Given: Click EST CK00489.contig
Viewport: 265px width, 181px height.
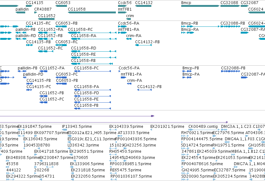Looking at the screenshot, I should 204,129.
